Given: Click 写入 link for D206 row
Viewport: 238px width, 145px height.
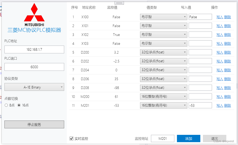Looking at the screenshot, I should coord(220,79).
